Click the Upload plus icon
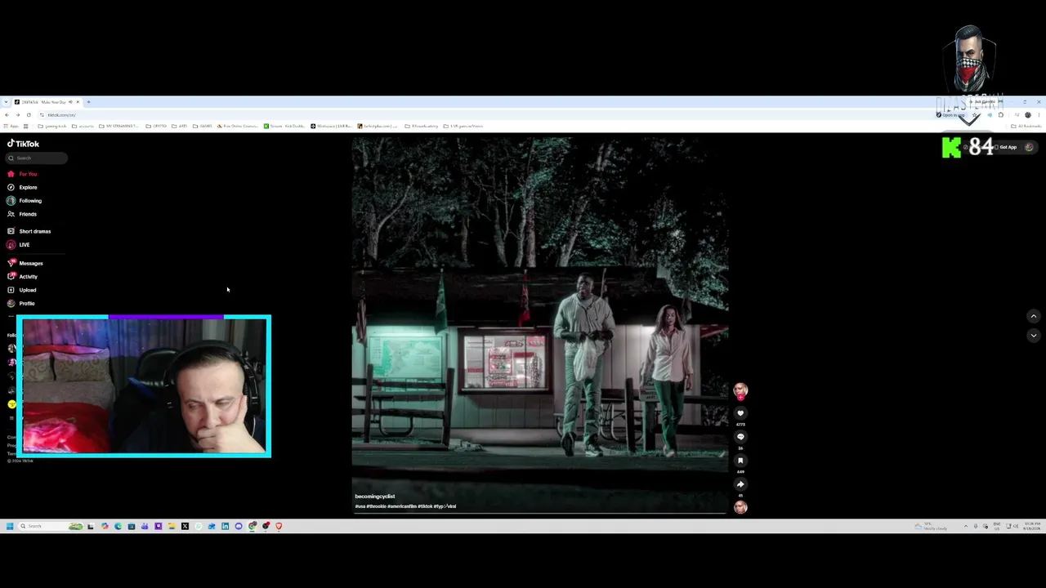1046x588 pixels. [11, 290]
